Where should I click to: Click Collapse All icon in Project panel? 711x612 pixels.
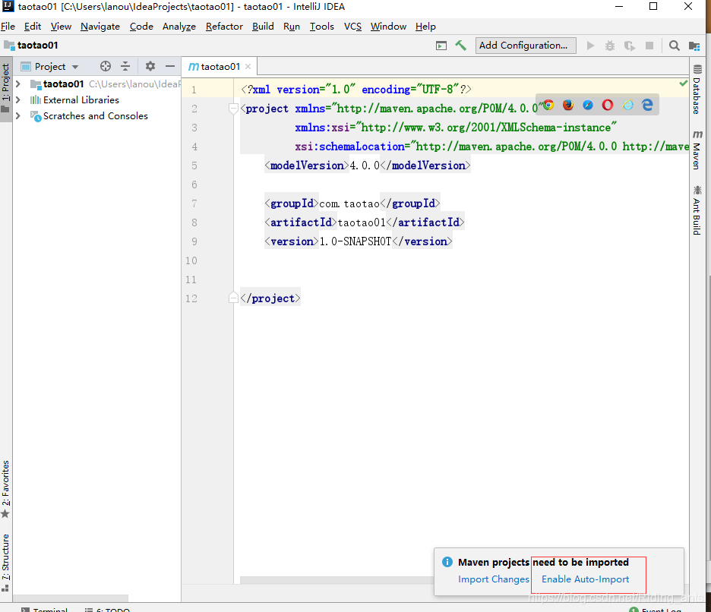pos(125,66)
